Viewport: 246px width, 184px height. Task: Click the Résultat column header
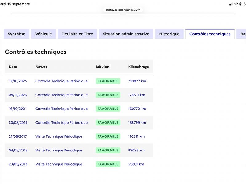tap(103, 67)
